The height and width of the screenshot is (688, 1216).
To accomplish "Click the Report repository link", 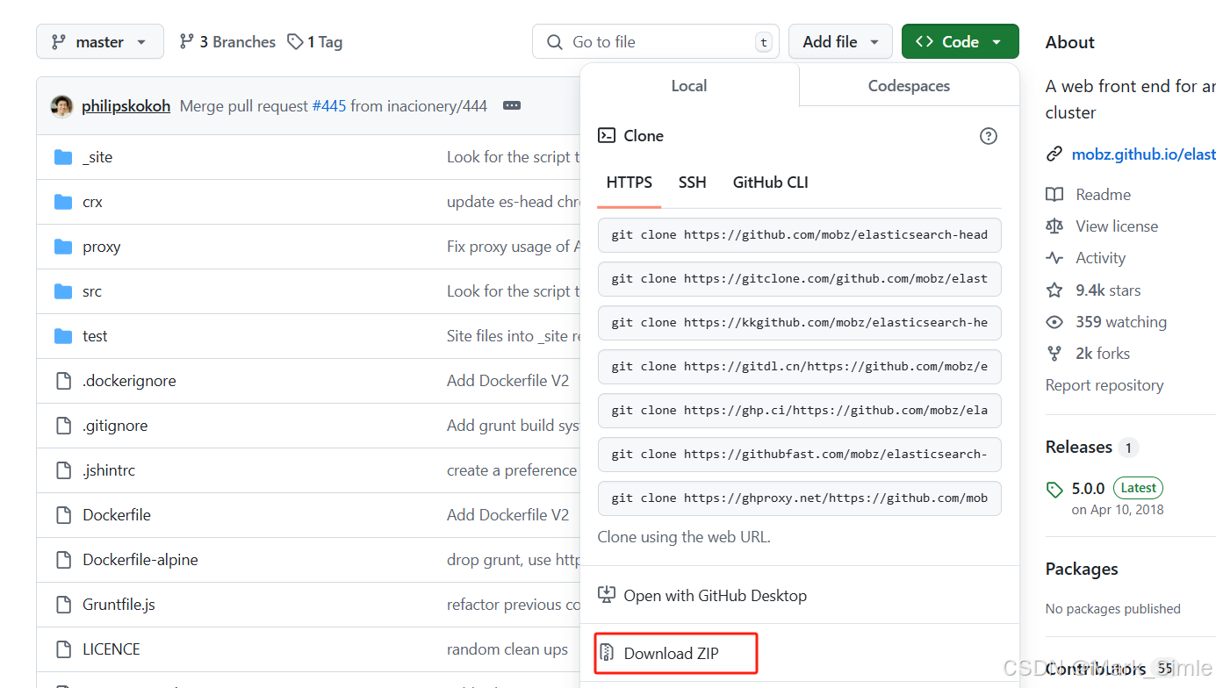I will (1104, 385).
